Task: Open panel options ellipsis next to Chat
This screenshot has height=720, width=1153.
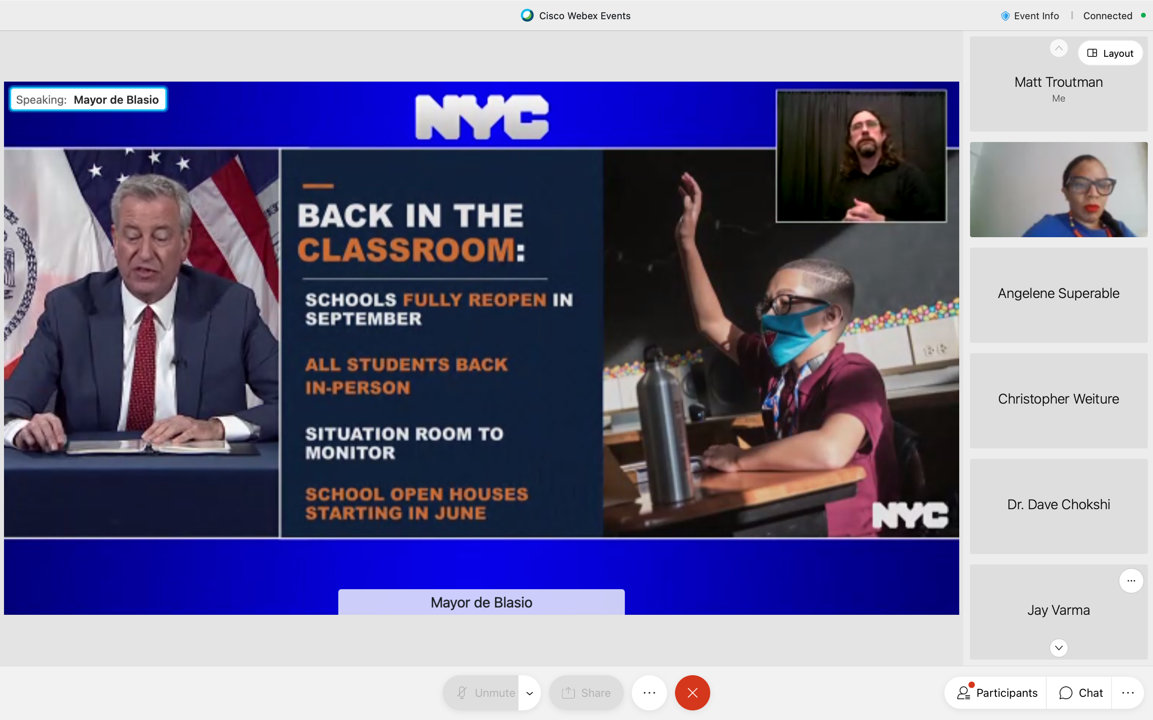Action: [x=1128, y=693]
